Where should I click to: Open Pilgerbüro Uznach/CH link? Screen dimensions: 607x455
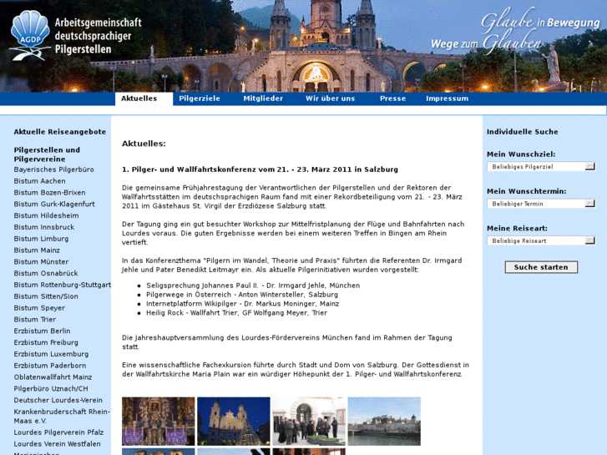point(51,389)
